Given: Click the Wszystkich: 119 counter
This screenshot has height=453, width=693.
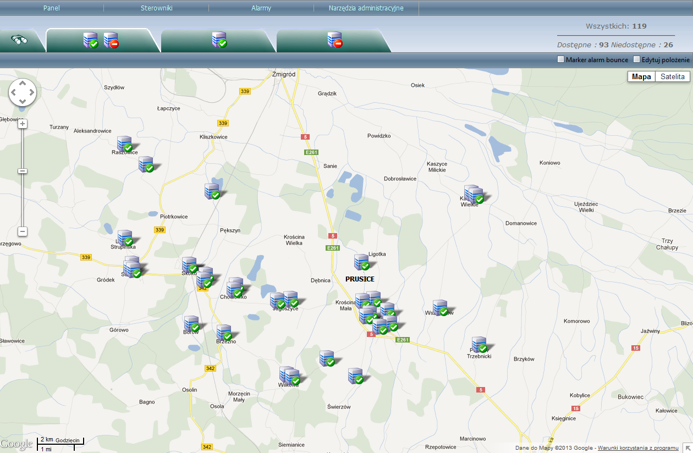Looking at the screenshot, I should (x=616, y=26).
